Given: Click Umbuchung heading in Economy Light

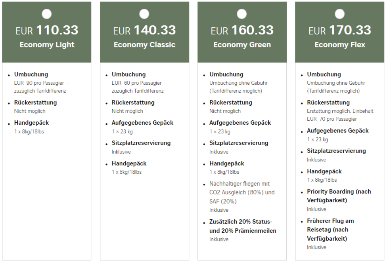Looking at the screenshot, I should [31, 74].
